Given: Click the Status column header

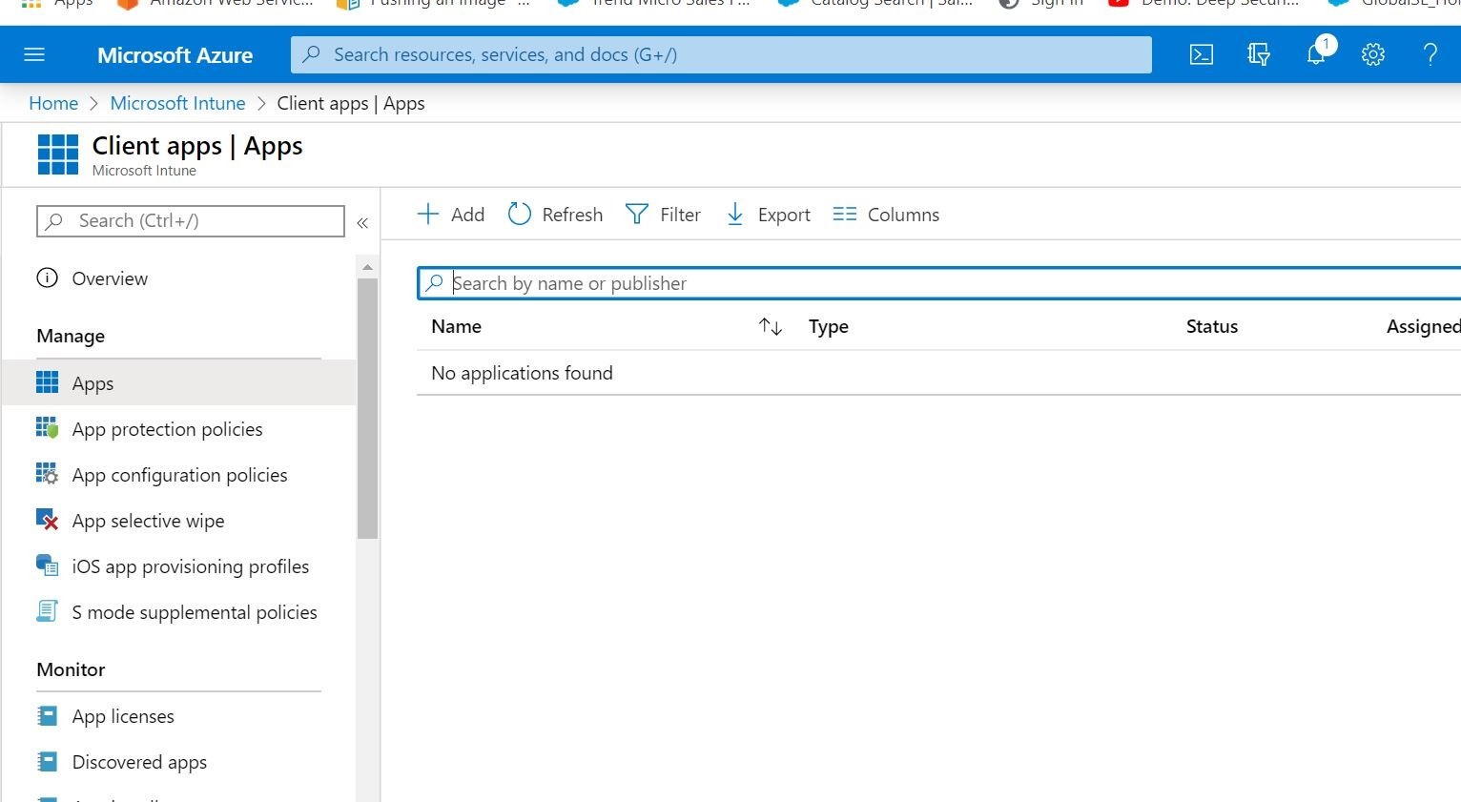Looking at the screenshot, I should coord(1212,326).
